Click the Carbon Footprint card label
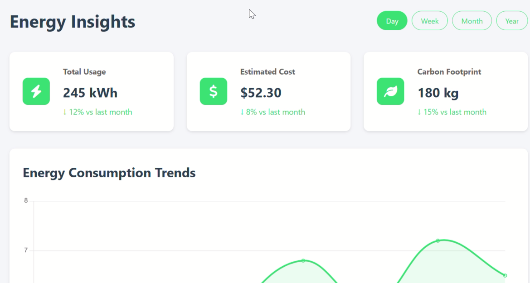This screenshot has height=283, width=530. tap(449, 72)
